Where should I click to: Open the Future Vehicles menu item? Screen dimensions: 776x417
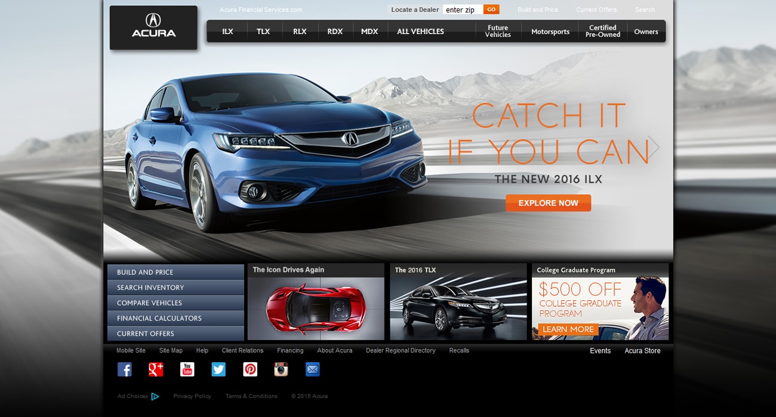click(x=498, y=32)
